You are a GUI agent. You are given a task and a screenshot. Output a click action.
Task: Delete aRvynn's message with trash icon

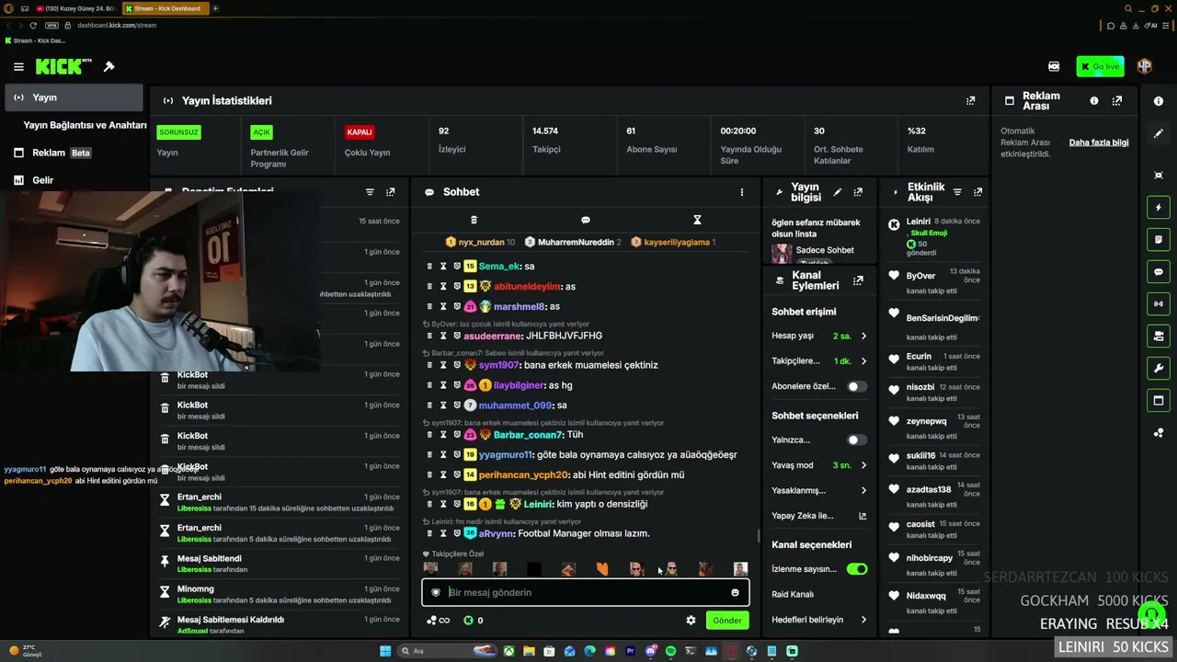429,533
